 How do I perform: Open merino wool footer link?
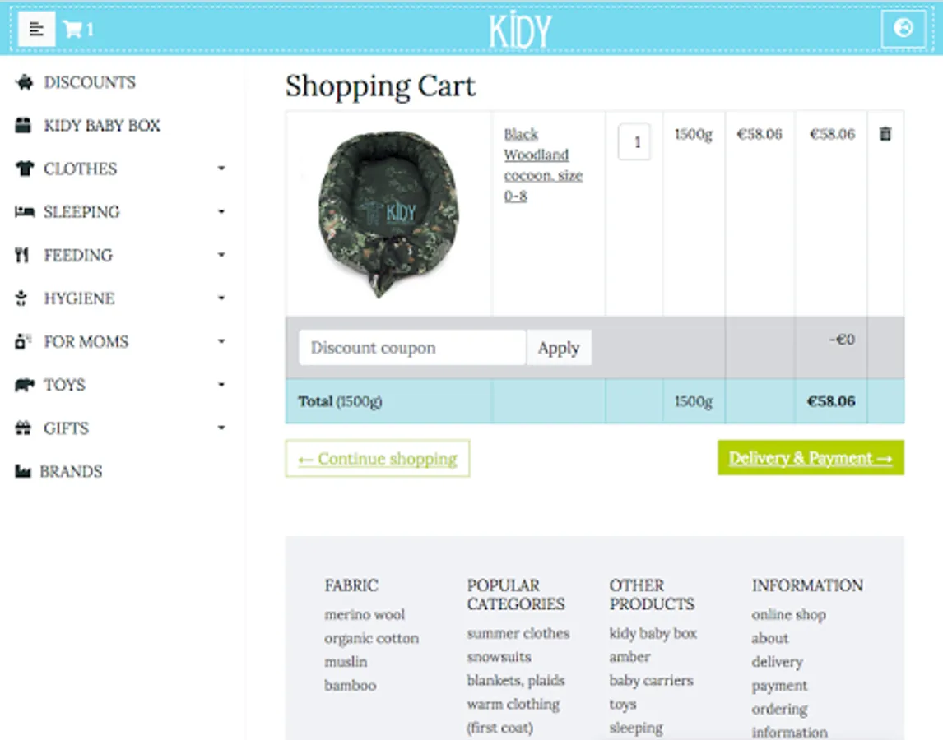[x=365, y=614]
